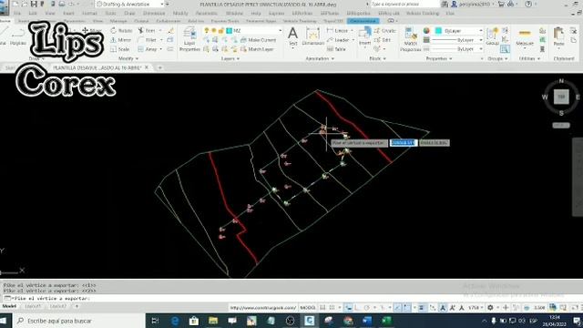Switch to the Layout1 tab
This screenshot has height=328, width=583.
[x=33, y=306]
